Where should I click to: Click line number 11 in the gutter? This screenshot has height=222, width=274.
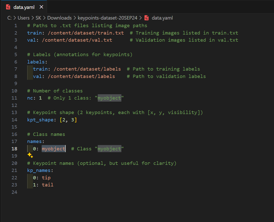(x=14, y=98)
